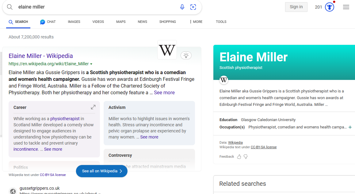
Task: Switch to the CHAT tab
Action: tap(48, 22)
